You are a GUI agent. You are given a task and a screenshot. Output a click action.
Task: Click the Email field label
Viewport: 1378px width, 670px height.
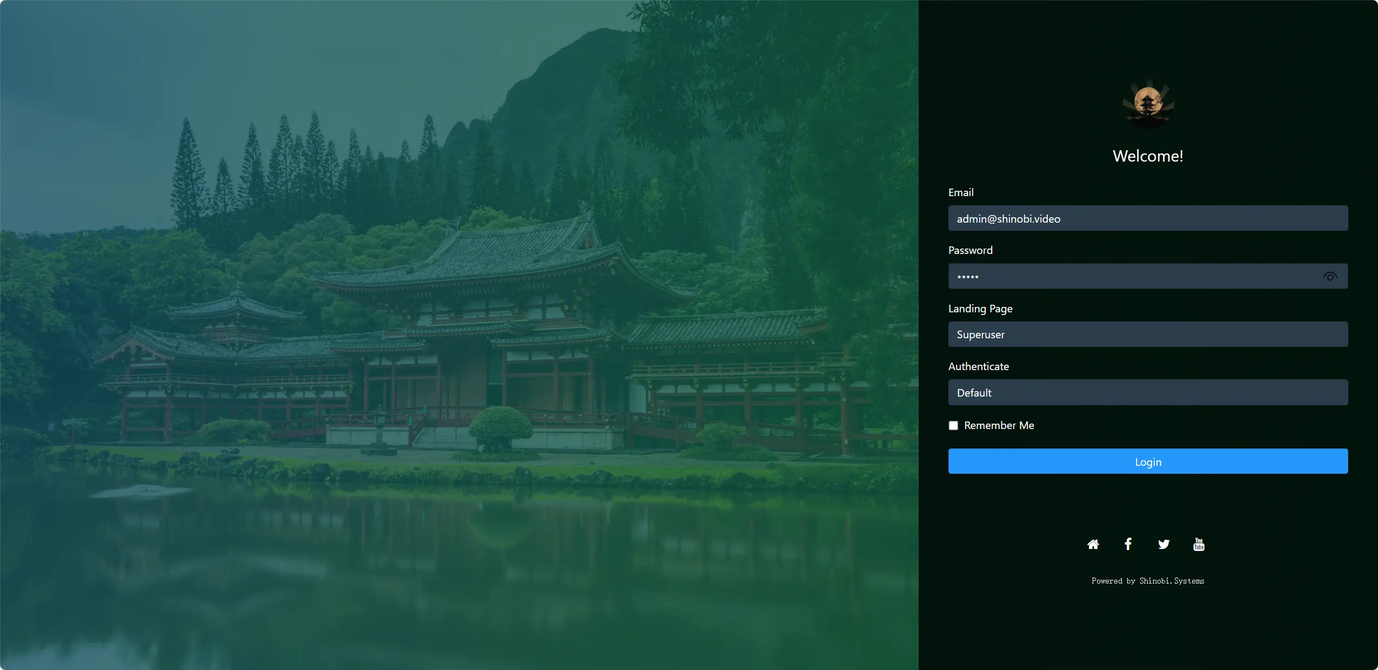click(x=961, y=193)
